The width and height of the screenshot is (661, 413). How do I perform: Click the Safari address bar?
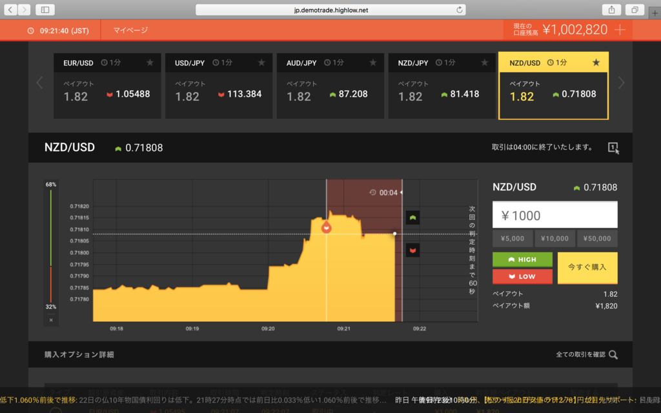point(330,10)
